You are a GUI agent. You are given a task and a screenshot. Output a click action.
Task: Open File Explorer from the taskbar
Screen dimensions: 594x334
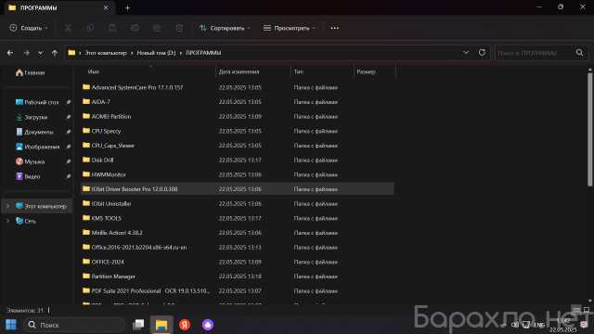coord(161,325)
